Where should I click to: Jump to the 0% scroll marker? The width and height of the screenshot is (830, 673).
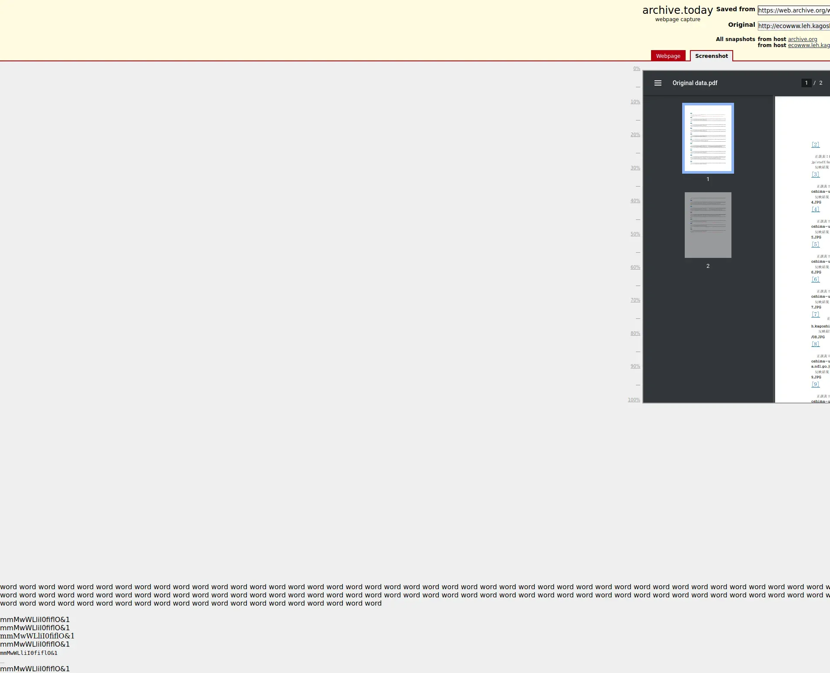click(x=636, y=69)
